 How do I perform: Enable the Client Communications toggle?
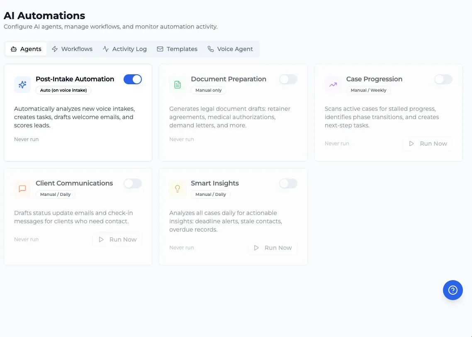(x=133, y=183)
